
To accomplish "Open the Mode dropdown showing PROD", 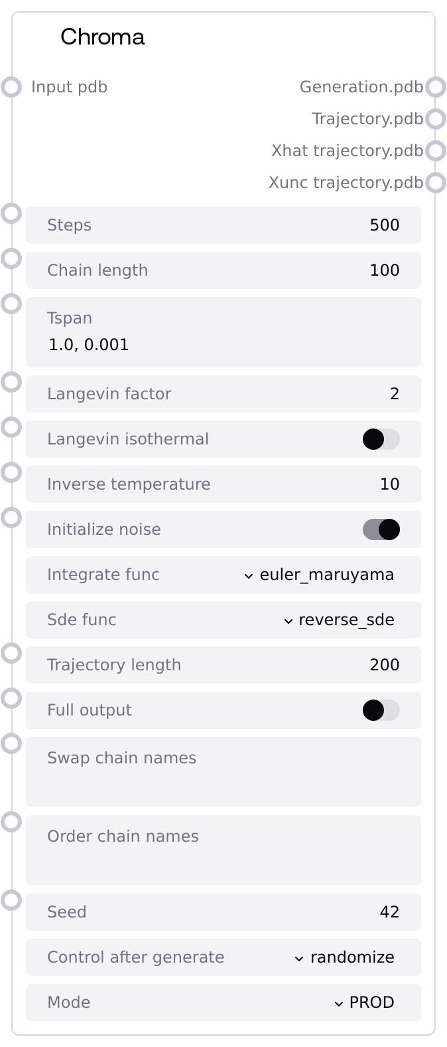I will 364,1002.
